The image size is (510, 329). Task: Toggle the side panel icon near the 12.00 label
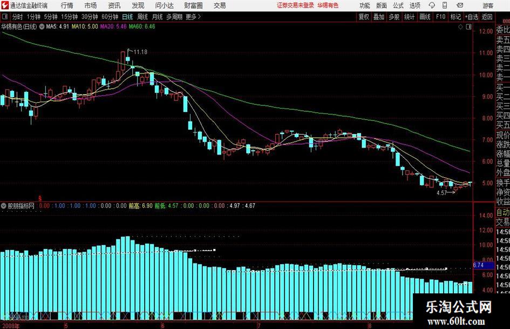pos(468,27)
